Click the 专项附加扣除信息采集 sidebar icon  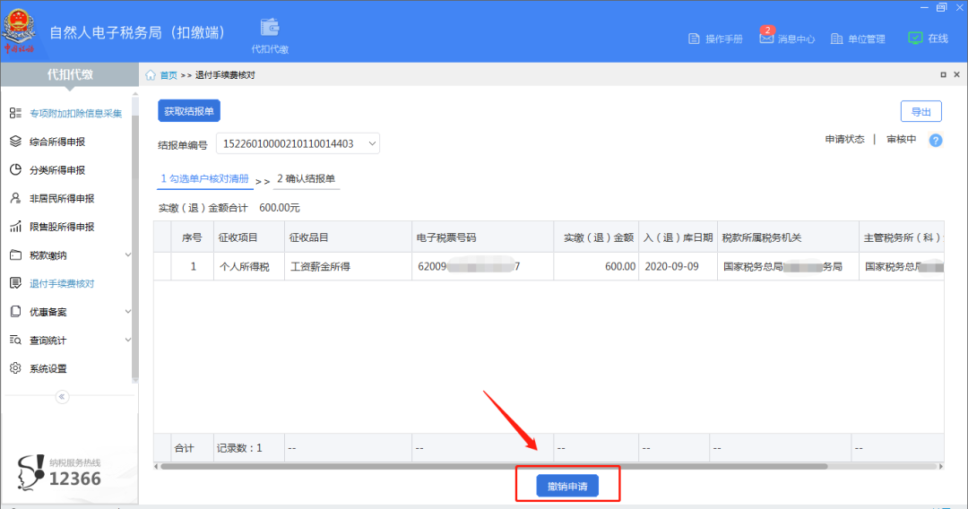click(15, 113)
